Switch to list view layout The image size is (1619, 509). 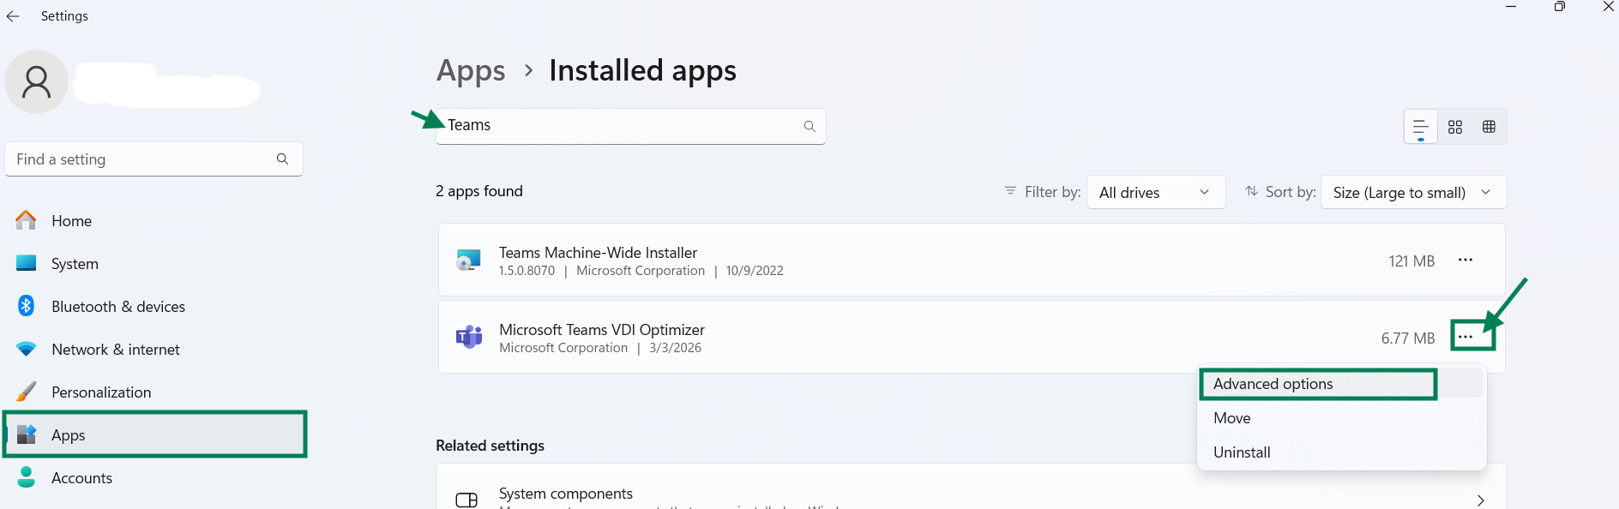[x=1421, y=127]
